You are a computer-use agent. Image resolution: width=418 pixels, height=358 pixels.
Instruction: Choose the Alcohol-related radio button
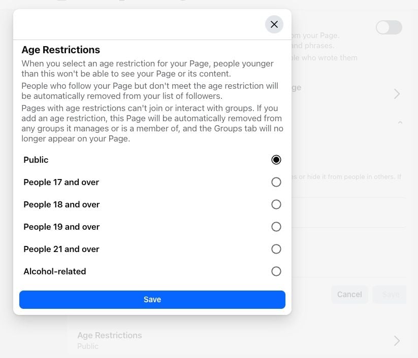pyautogui.click(x=276, y=271)
